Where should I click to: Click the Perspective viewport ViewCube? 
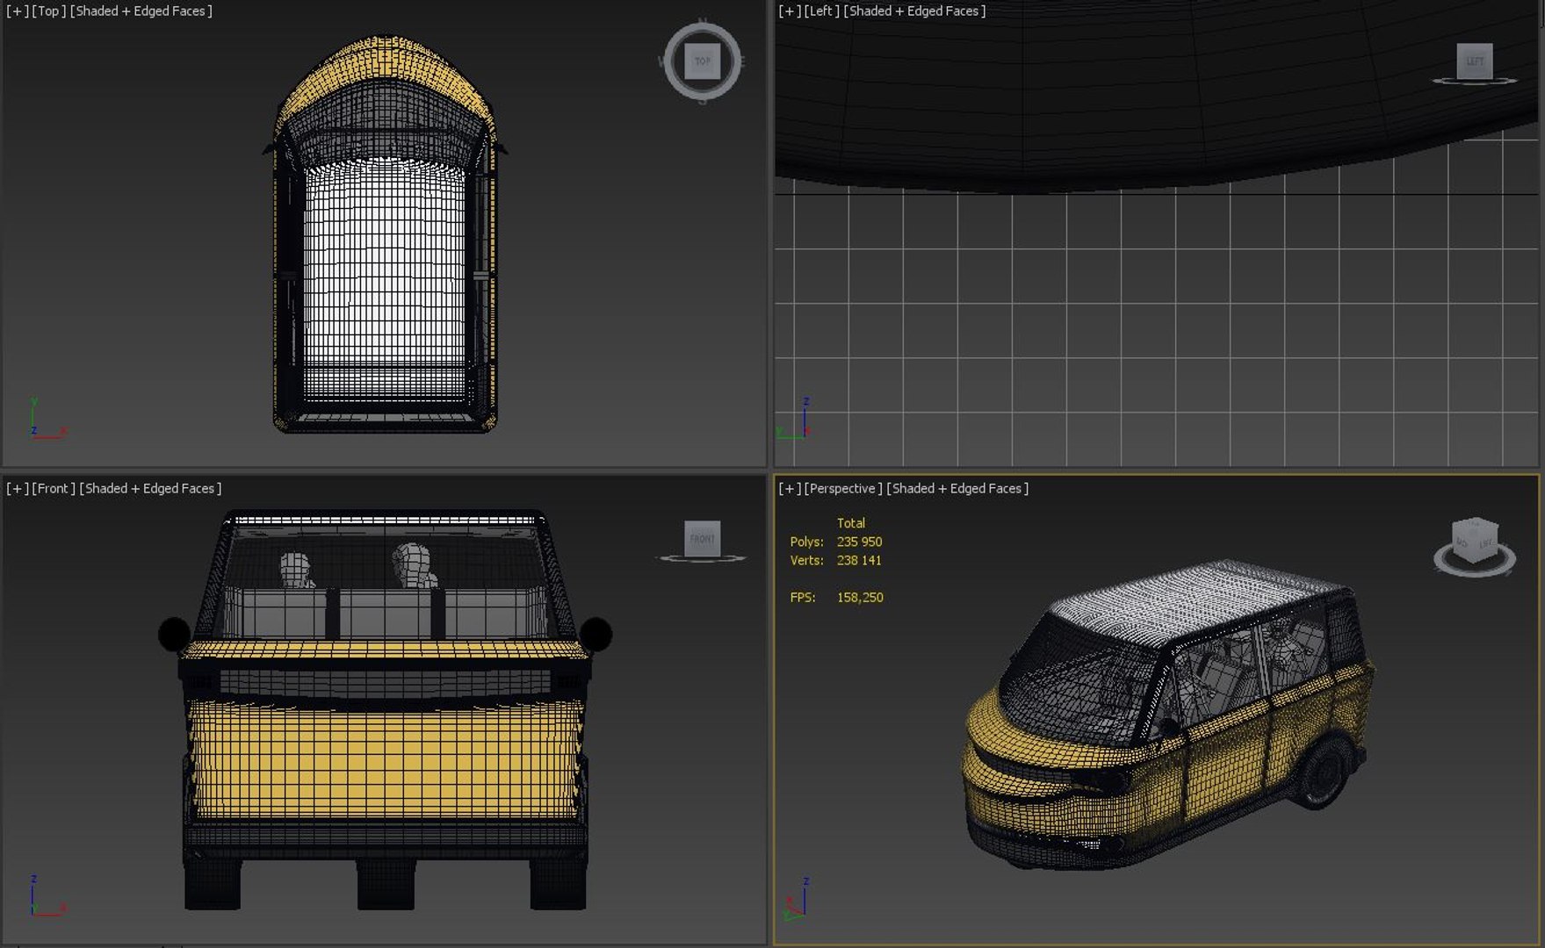click(1476, 539)
